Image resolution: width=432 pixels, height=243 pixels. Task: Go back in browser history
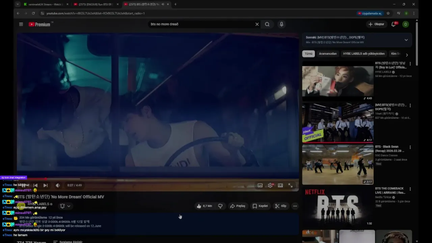tap(18, 13)
